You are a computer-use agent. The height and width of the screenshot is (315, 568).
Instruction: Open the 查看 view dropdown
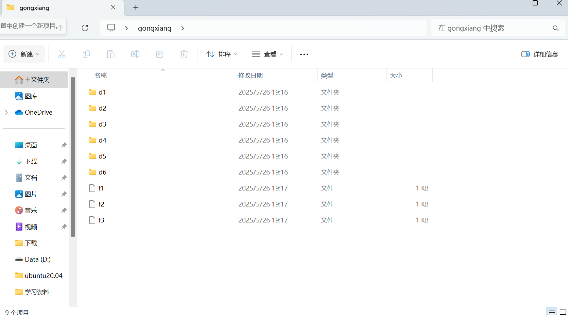[x=268, y=54]
